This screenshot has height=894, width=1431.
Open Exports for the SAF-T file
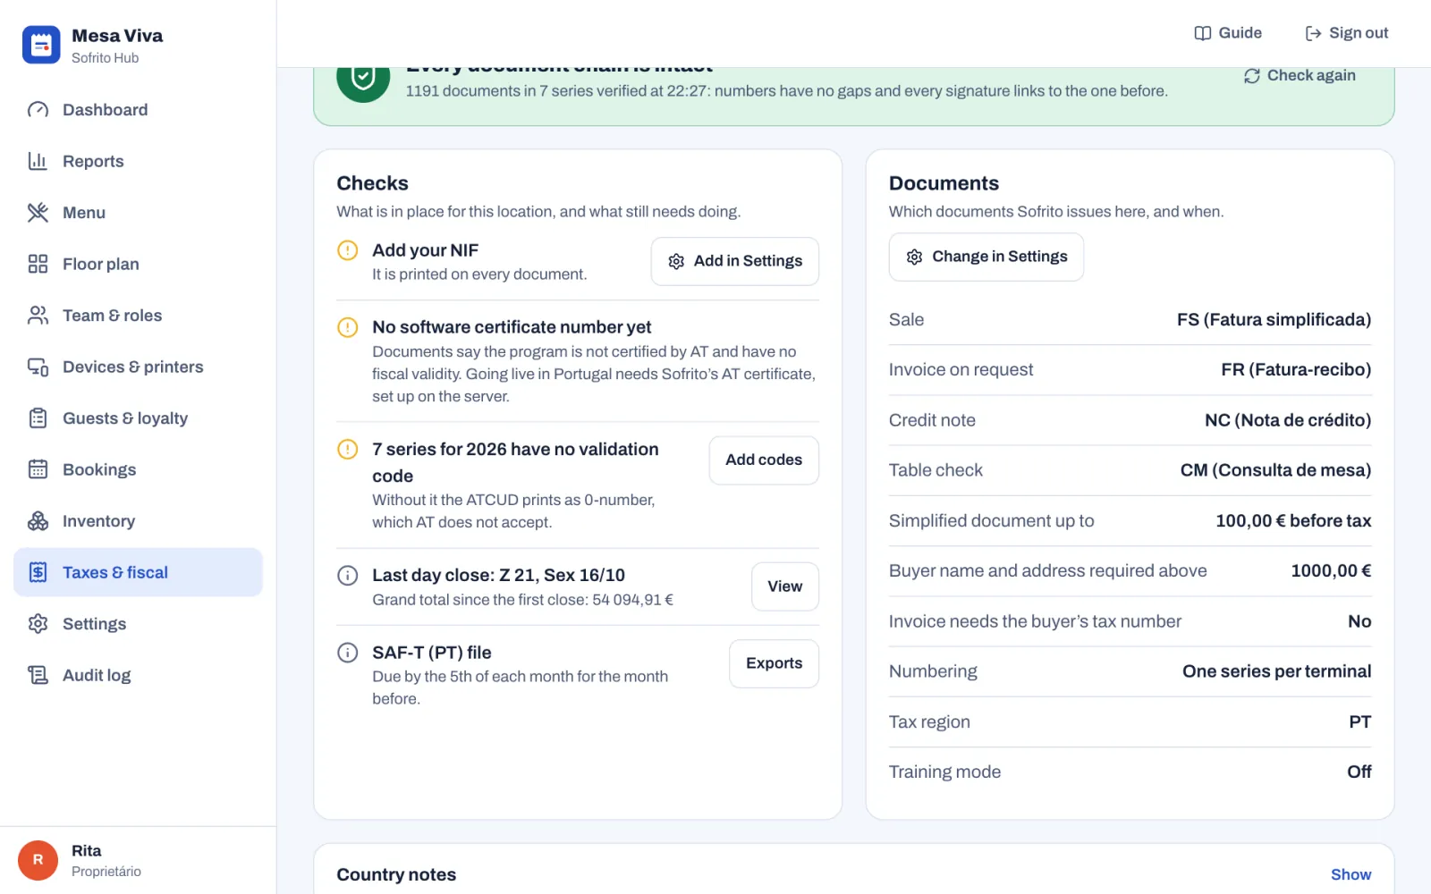coord(775,663)
